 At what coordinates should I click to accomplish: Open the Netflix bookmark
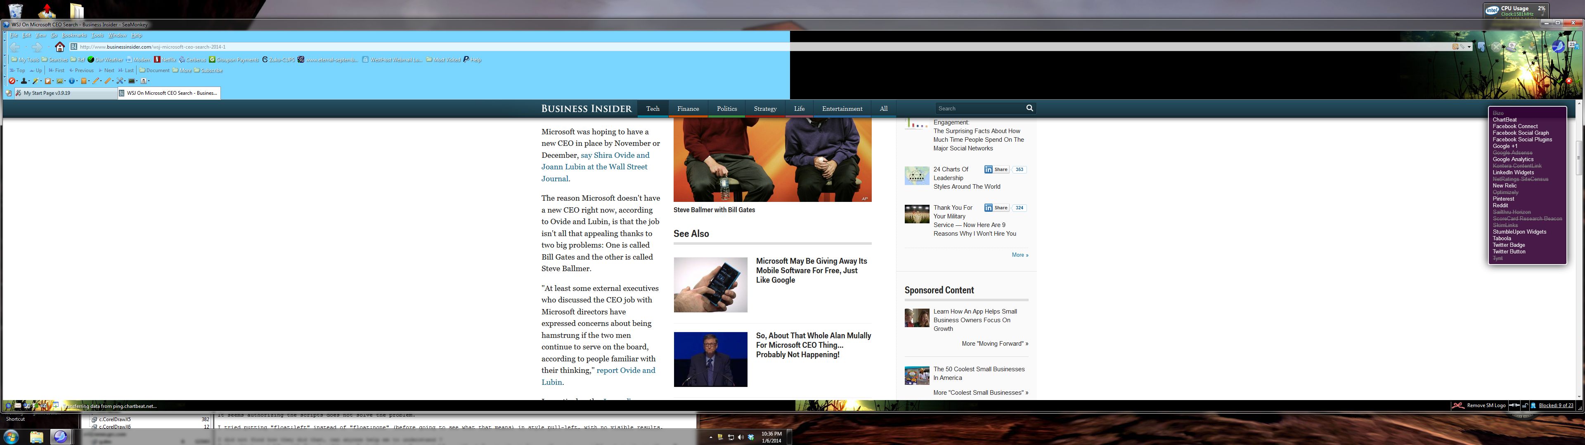click(x=165, y=60)
